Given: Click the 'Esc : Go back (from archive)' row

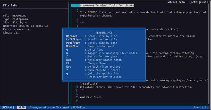Looking at the screenshot, I should [94, 67].
